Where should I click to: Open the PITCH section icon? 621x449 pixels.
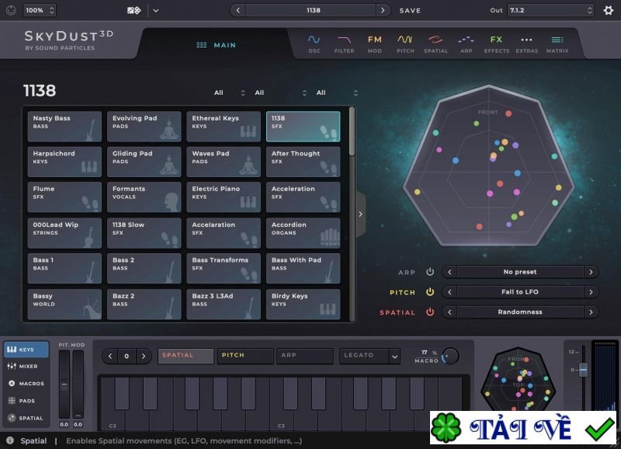[405, 44]
